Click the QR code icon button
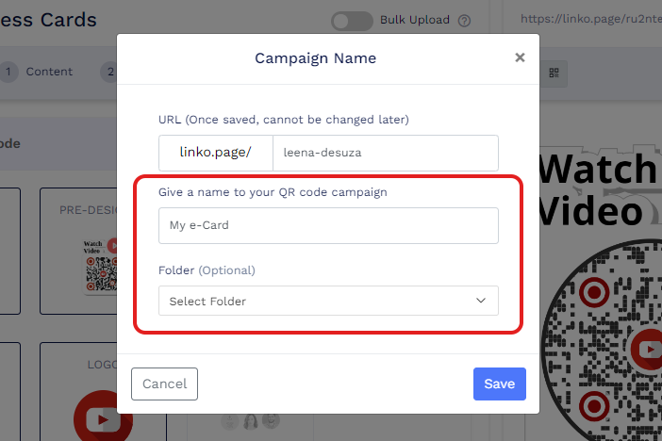662x441 pixels. pyautogui.click(x=554, y=73)
